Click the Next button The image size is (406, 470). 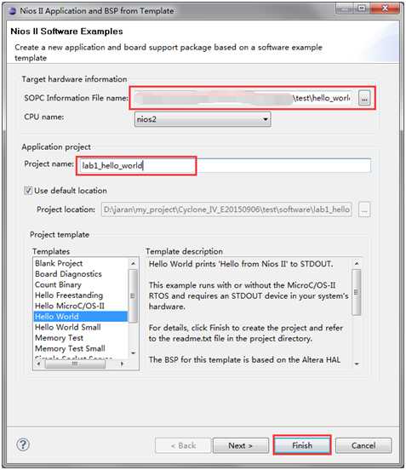(241, 445)
